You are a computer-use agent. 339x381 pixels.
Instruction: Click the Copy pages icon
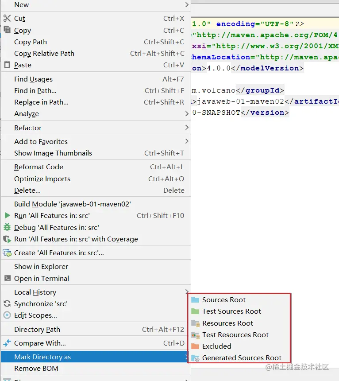pyautogui.click(x=7, y=30)
